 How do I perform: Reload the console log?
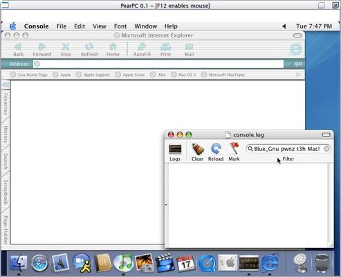point(216,152)
